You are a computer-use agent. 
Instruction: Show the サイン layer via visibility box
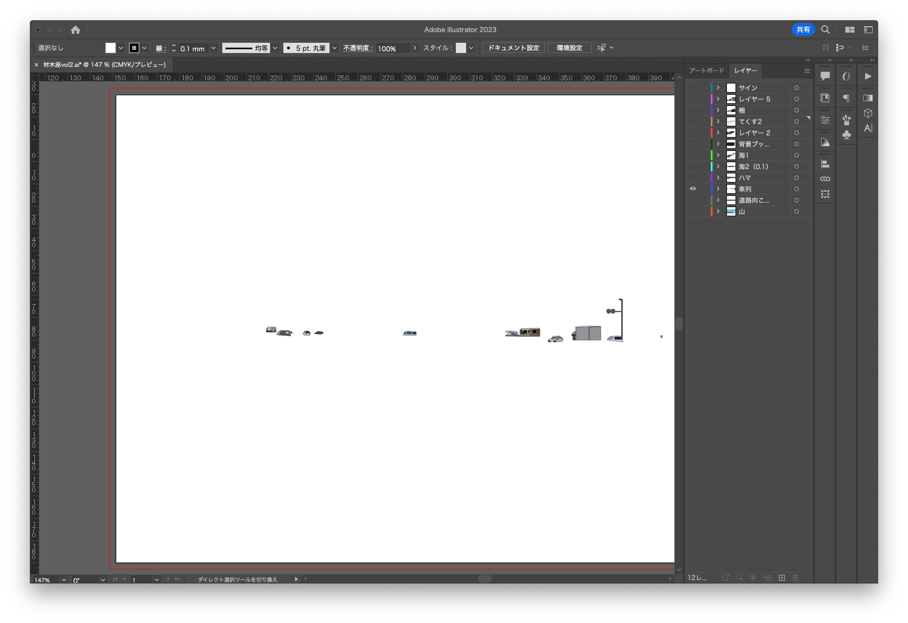[693, 88]
